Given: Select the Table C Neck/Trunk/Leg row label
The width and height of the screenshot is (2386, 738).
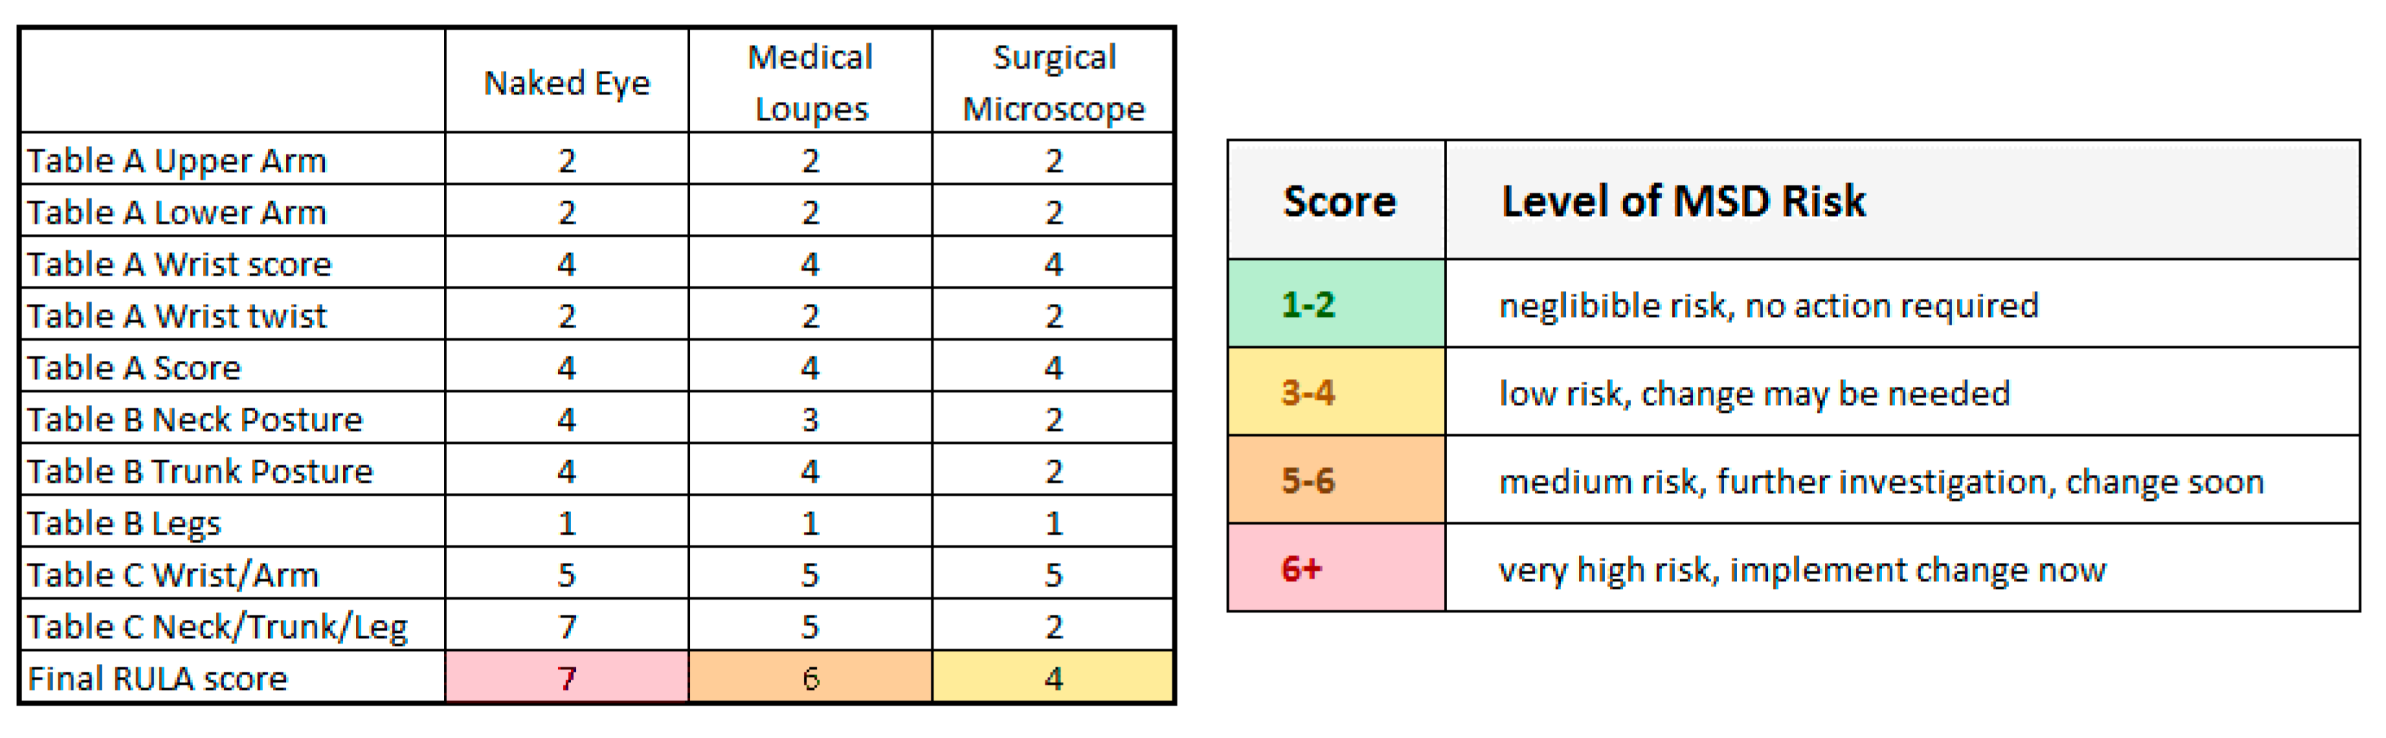Looking at the screenshot, I should (x=218, y=627).
